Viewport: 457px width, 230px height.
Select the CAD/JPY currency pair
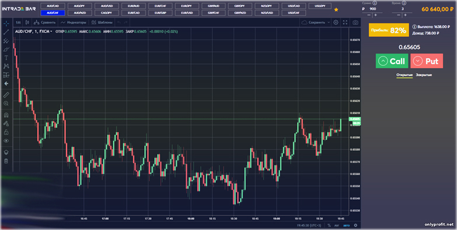tap(107, 13)
